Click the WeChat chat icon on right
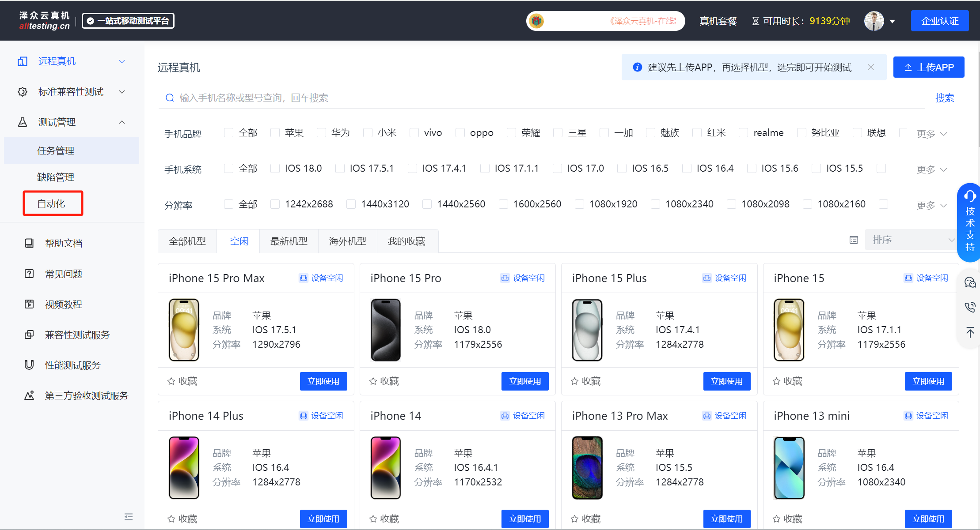Screen dimensions: 980x530 970,282
